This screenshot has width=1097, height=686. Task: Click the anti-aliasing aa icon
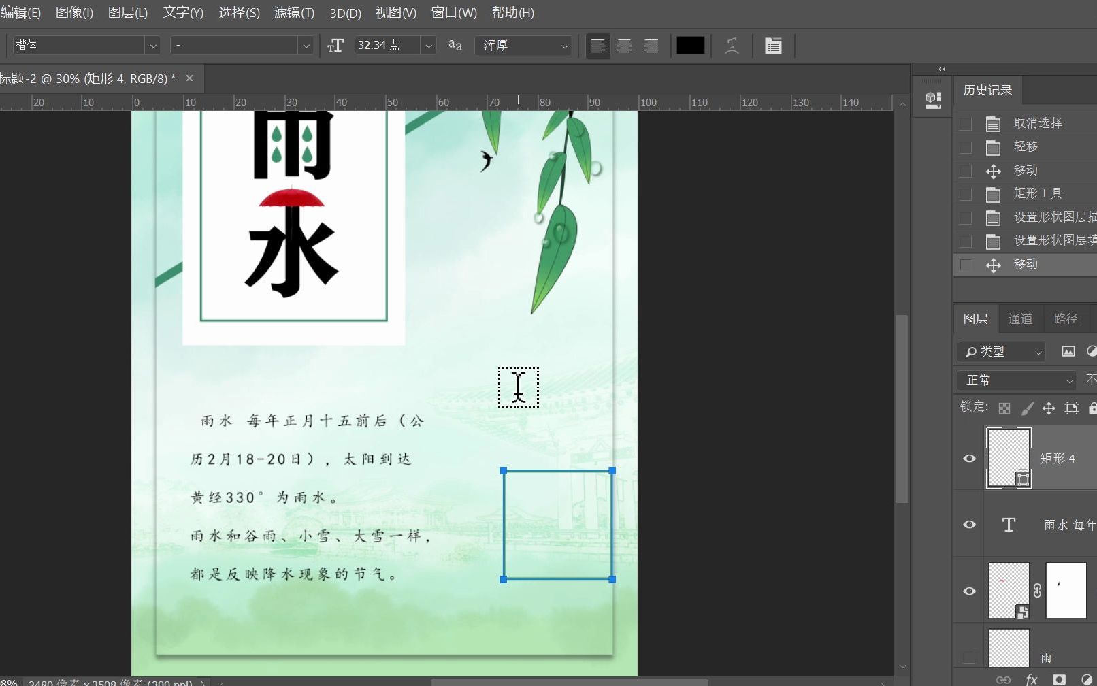coord(455,45)
